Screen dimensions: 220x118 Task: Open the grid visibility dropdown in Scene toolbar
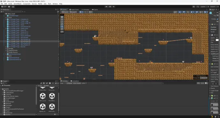(x=81, y=12)
